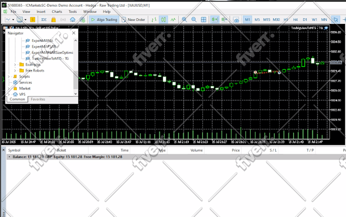Open the IDE MetaEditor button
This screenshot has height=217, width=346.
pos(44,20)
